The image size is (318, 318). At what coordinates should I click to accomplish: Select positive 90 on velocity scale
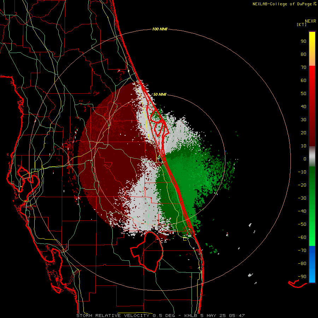[304, 41]
